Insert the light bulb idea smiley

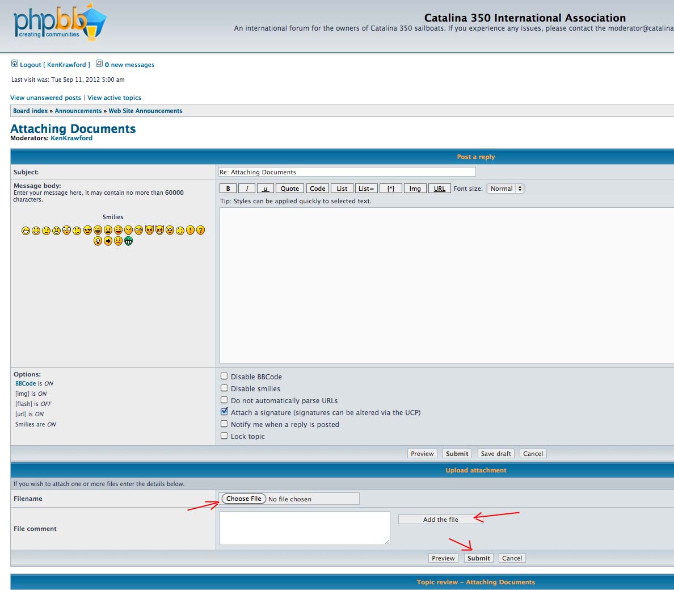tap(98, 241)
